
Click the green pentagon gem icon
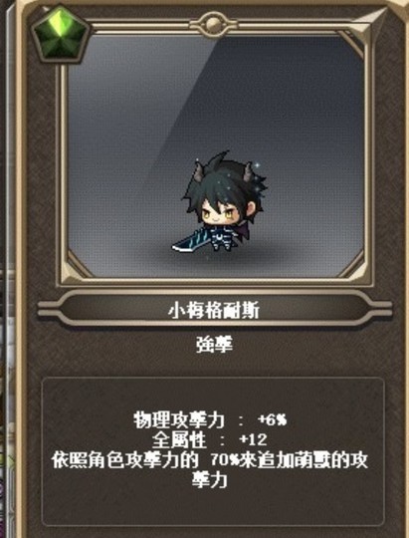(61, 34)
